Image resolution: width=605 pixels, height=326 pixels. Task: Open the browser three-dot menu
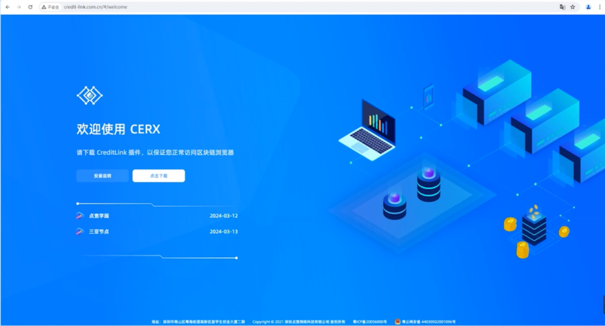click(599, 7)
